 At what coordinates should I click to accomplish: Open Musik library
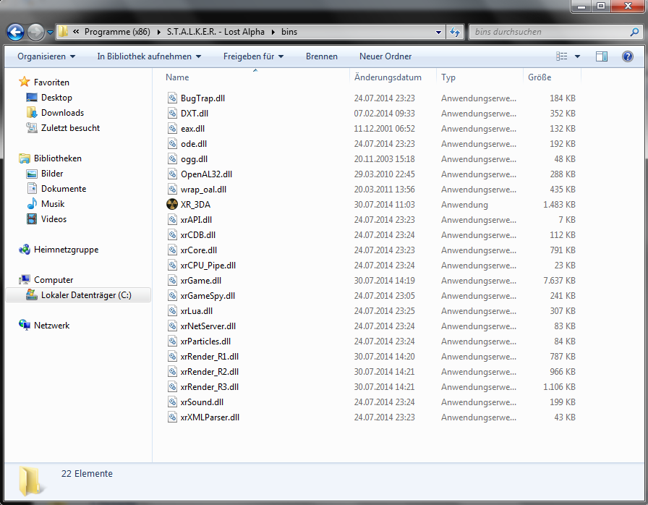pyautogui.click(x=53, y=204)
